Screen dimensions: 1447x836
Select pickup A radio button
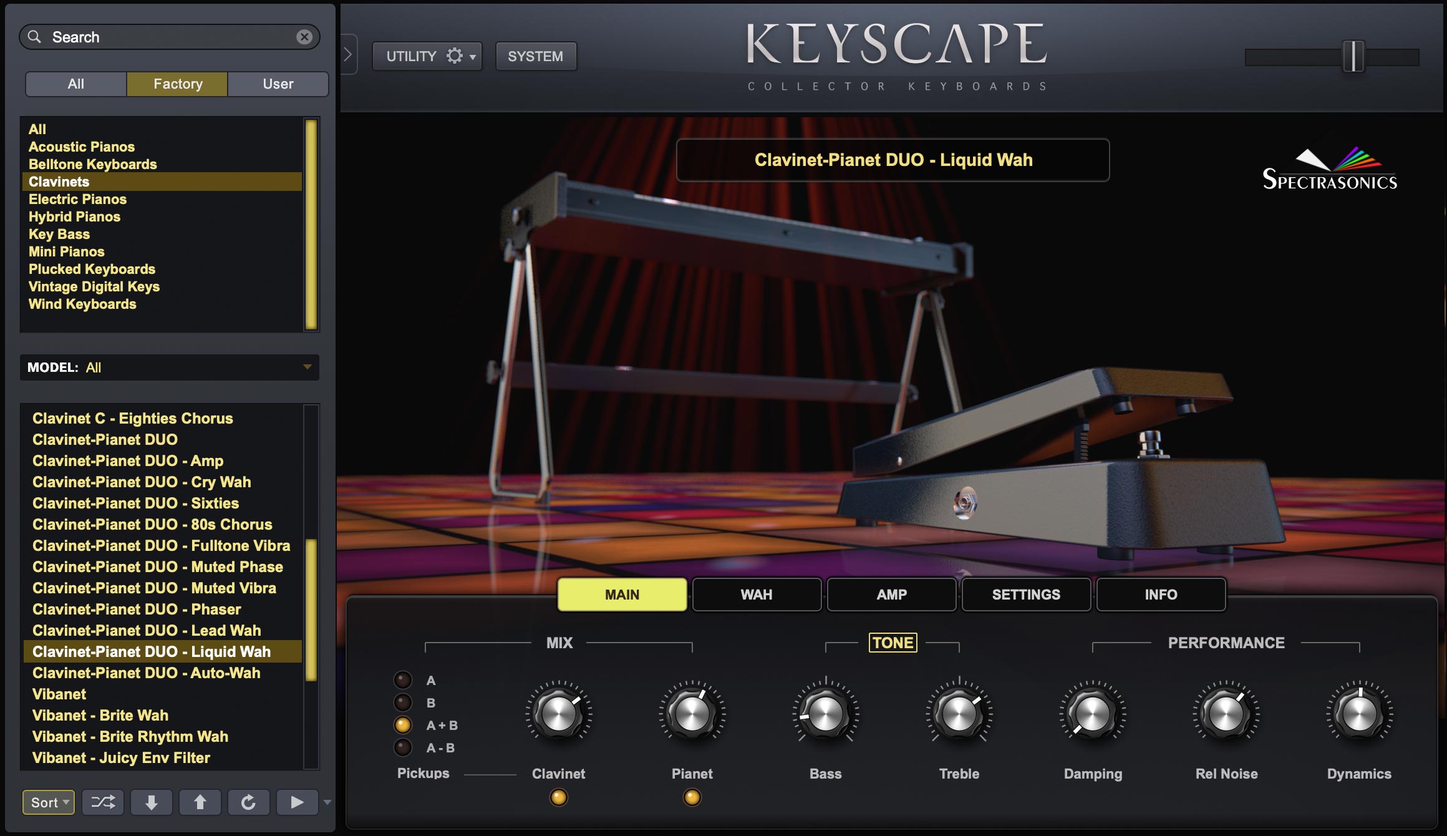[x=403, y=680]
